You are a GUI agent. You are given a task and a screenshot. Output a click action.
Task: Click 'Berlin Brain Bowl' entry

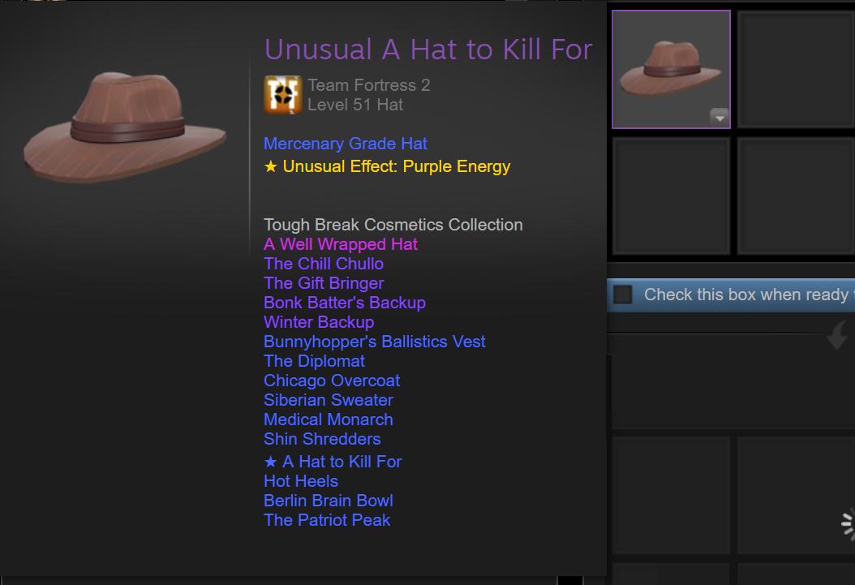click(x=329, y=501)
